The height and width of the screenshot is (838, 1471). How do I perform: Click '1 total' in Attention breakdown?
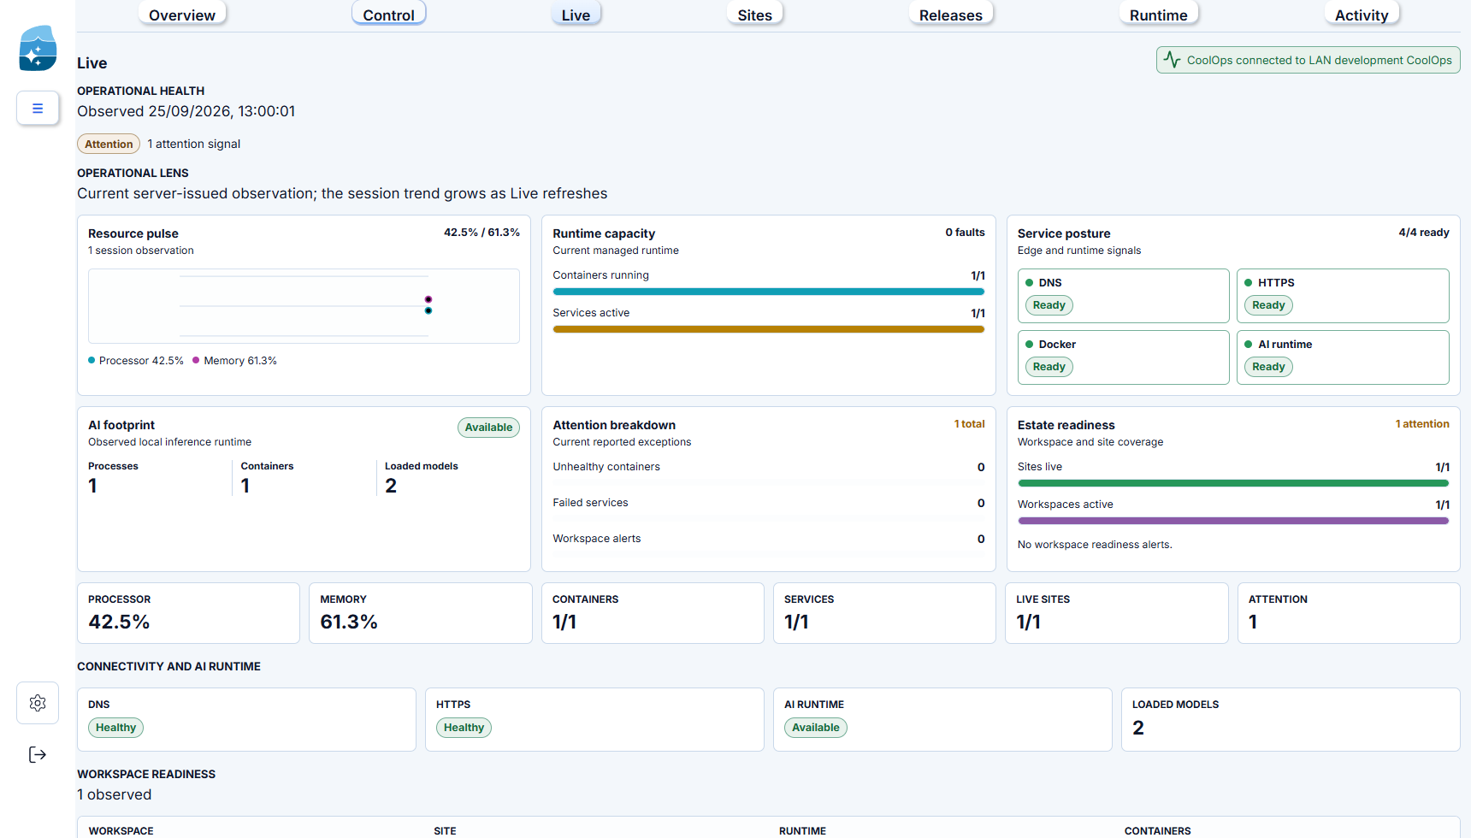tap(970, 424)
